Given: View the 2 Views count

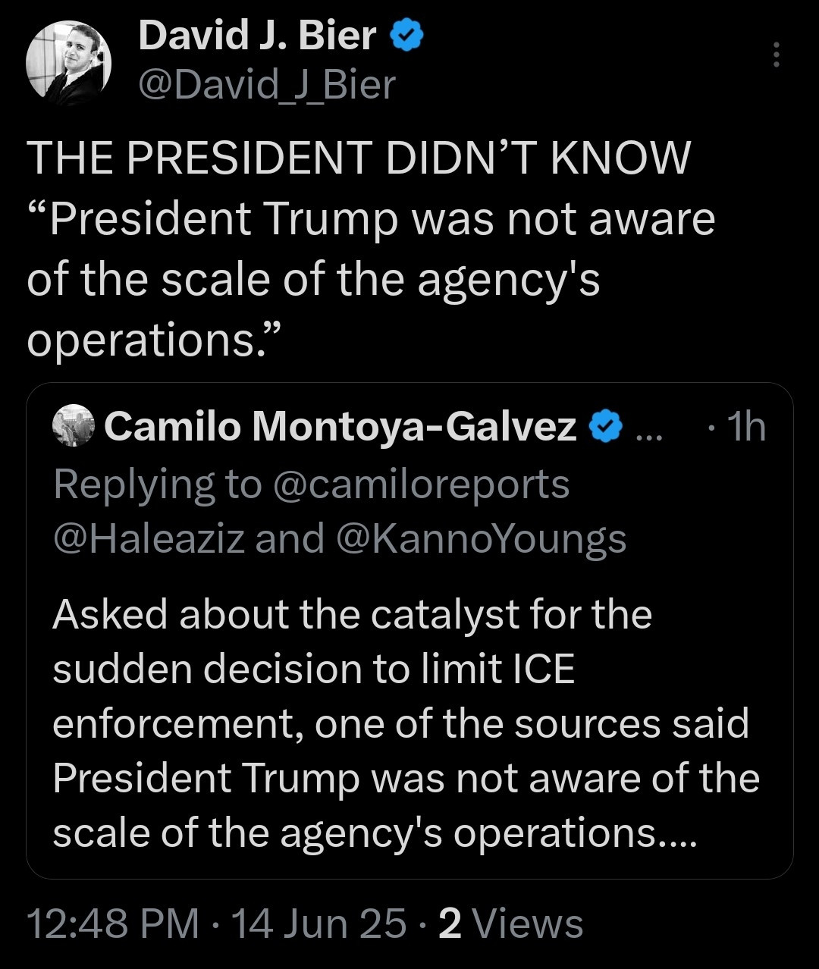Looking at the screenshot, I should (x=511, y=924).
